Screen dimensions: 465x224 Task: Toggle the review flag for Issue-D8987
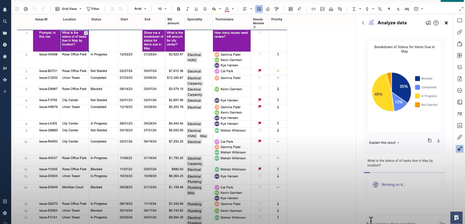[x=260, y=89]
